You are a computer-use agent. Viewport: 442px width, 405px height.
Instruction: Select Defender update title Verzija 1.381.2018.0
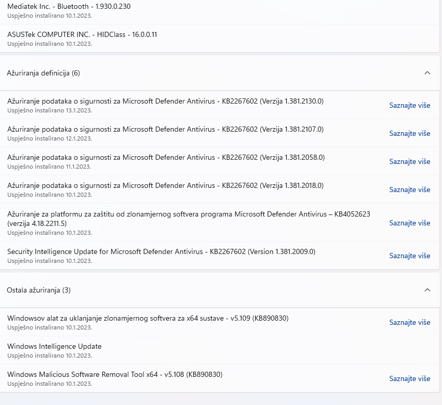click(166, 186)
